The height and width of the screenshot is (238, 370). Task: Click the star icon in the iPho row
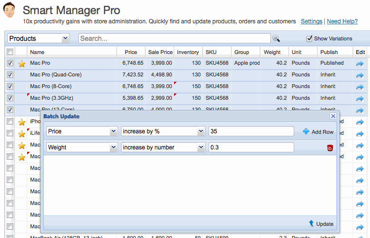(22, 122)
